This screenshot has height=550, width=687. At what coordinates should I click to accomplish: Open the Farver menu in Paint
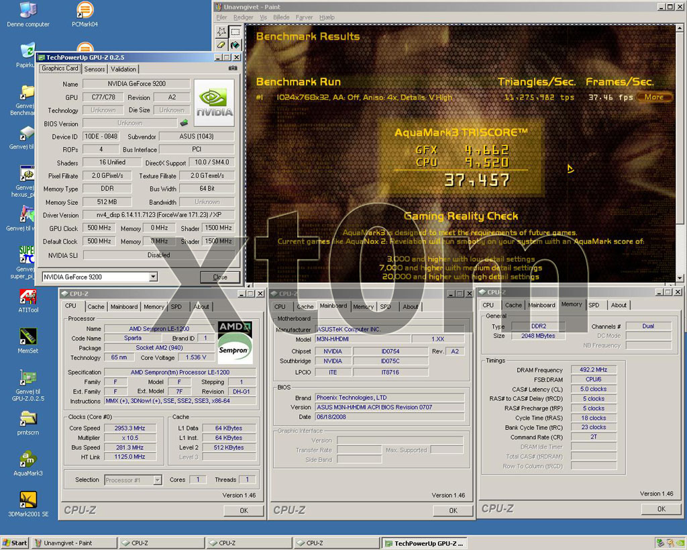pyautogui.click(x=304, y=17)
